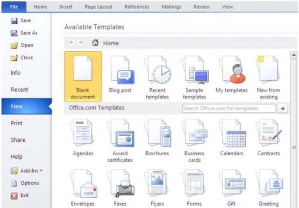Switch to the Review tab
This screenshot has width=299, height=208.
coord(201,7)
